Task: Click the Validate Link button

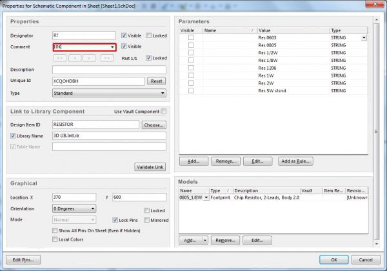Action: click(x=150, y=167)
